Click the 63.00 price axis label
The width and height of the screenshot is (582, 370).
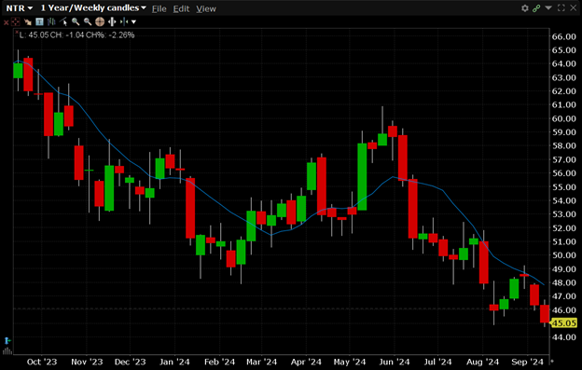(x=563, y=77)
